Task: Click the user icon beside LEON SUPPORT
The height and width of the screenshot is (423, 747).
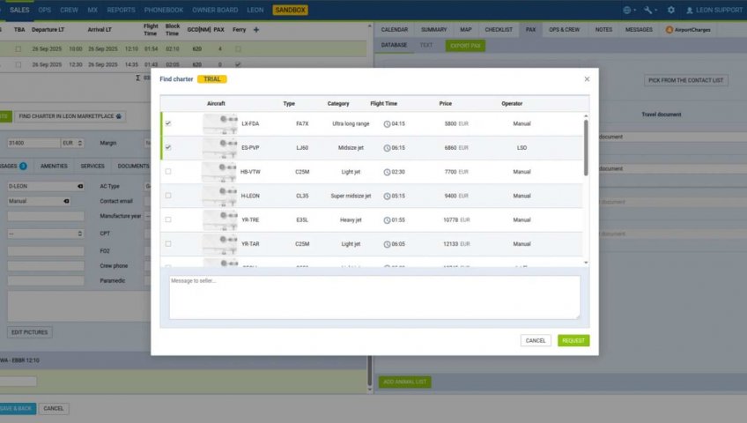Action: coord(691,10)
